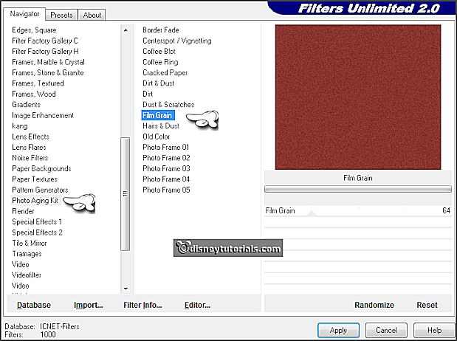Choose the Cracked Paper filter

[x=165, y=72]
